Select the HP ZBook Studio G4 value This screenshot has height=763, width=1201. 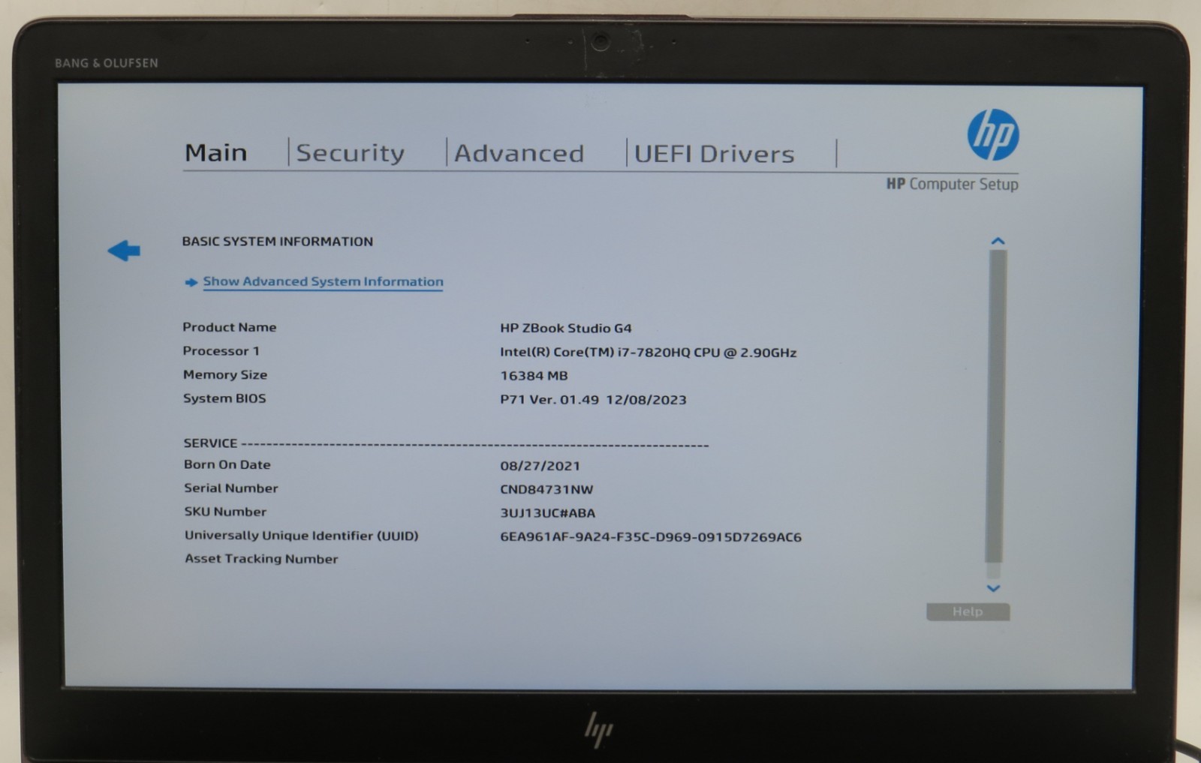pos(566,328)
